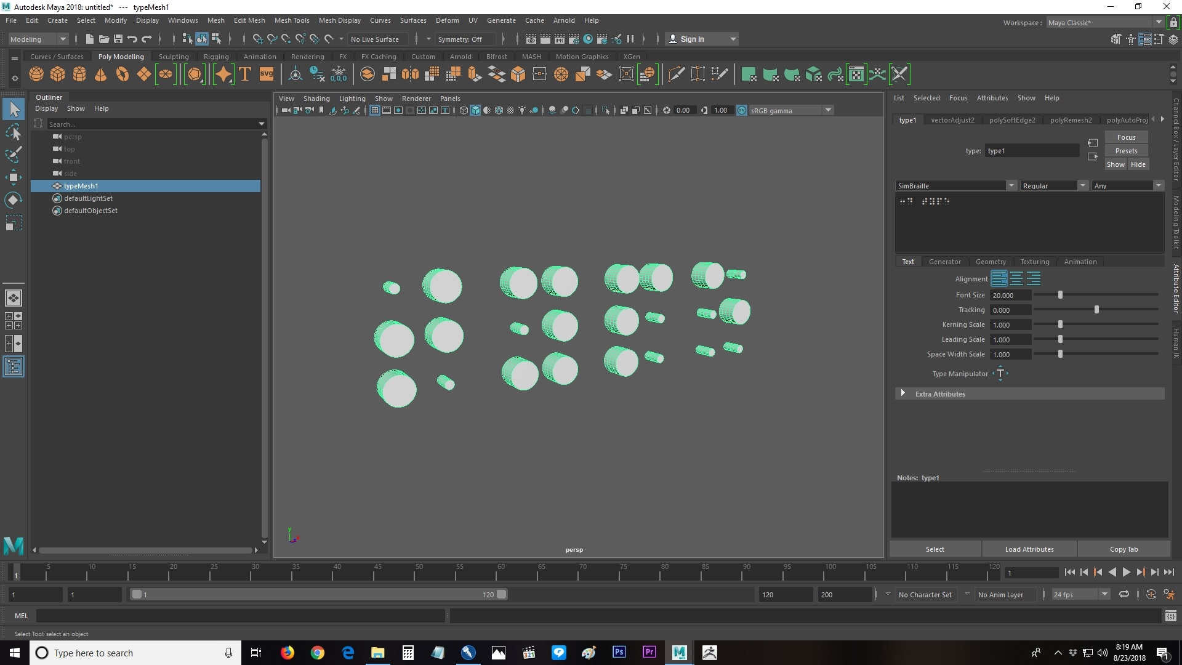Open the 24 fps frame rate dropdown
The image size is (1182, 665).
[1080, 594]
